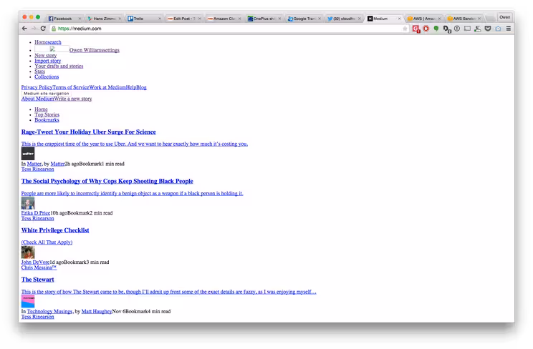Click the Write a new story link

pos(73,99)
